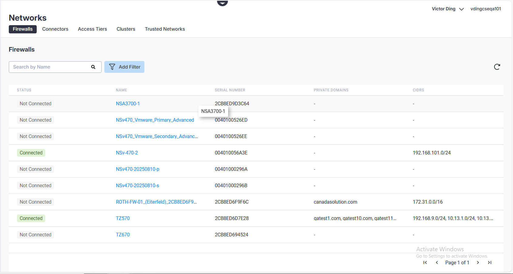Open the TZ570 firewall details
The width and height of the screenshot is (513, 274).
[123, 218]
